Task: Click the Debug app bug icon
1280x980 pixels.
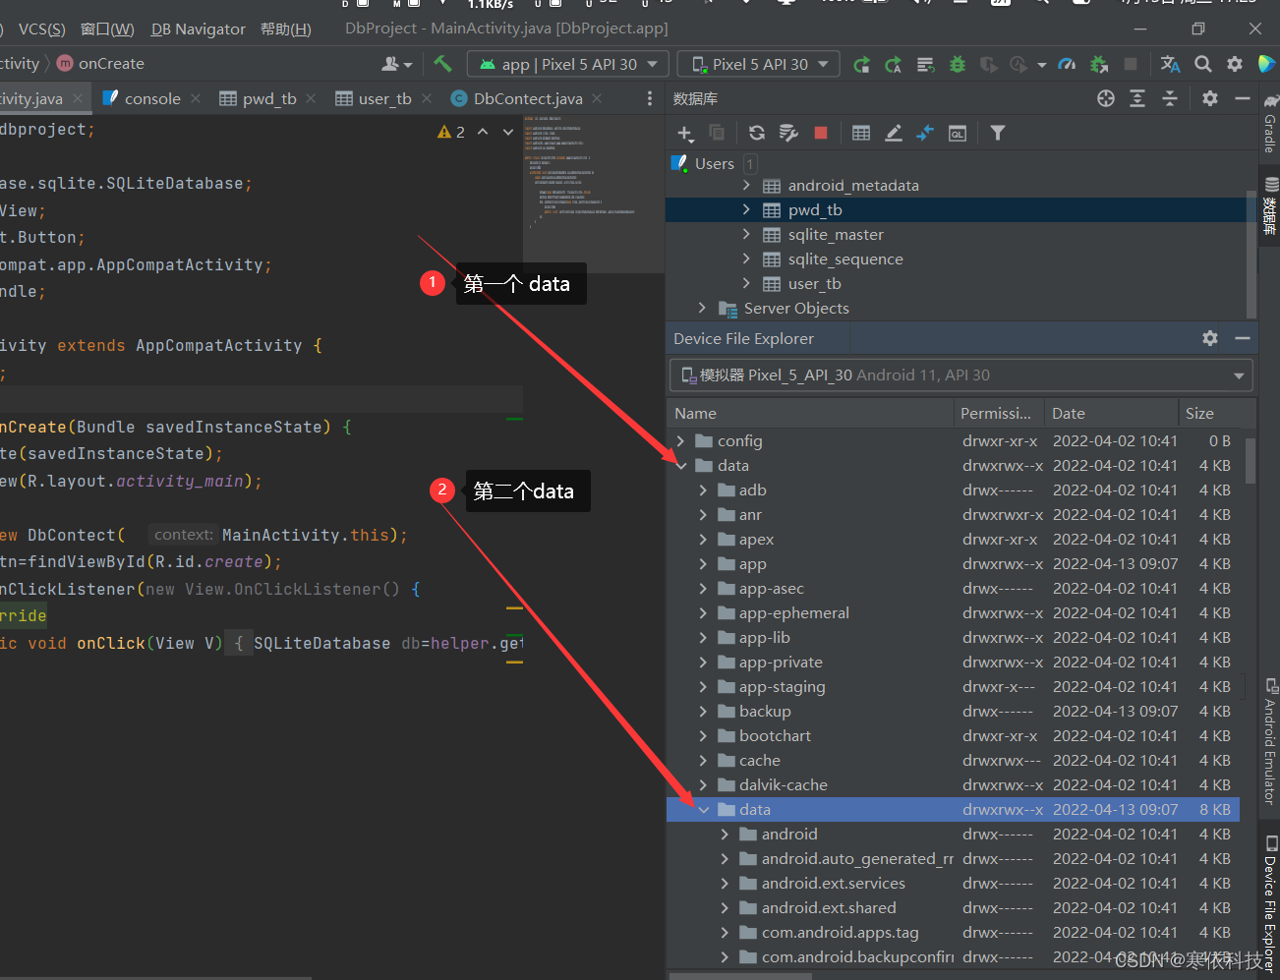Action: [957, 65]
